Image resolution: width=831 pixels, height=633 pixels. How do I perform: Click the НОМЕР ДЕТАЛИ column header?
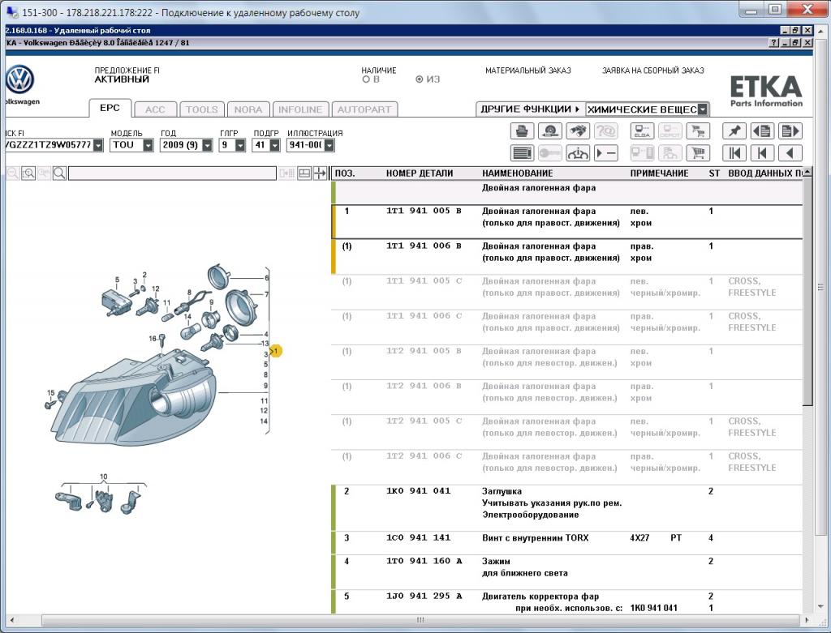click(x=420, y=173)
